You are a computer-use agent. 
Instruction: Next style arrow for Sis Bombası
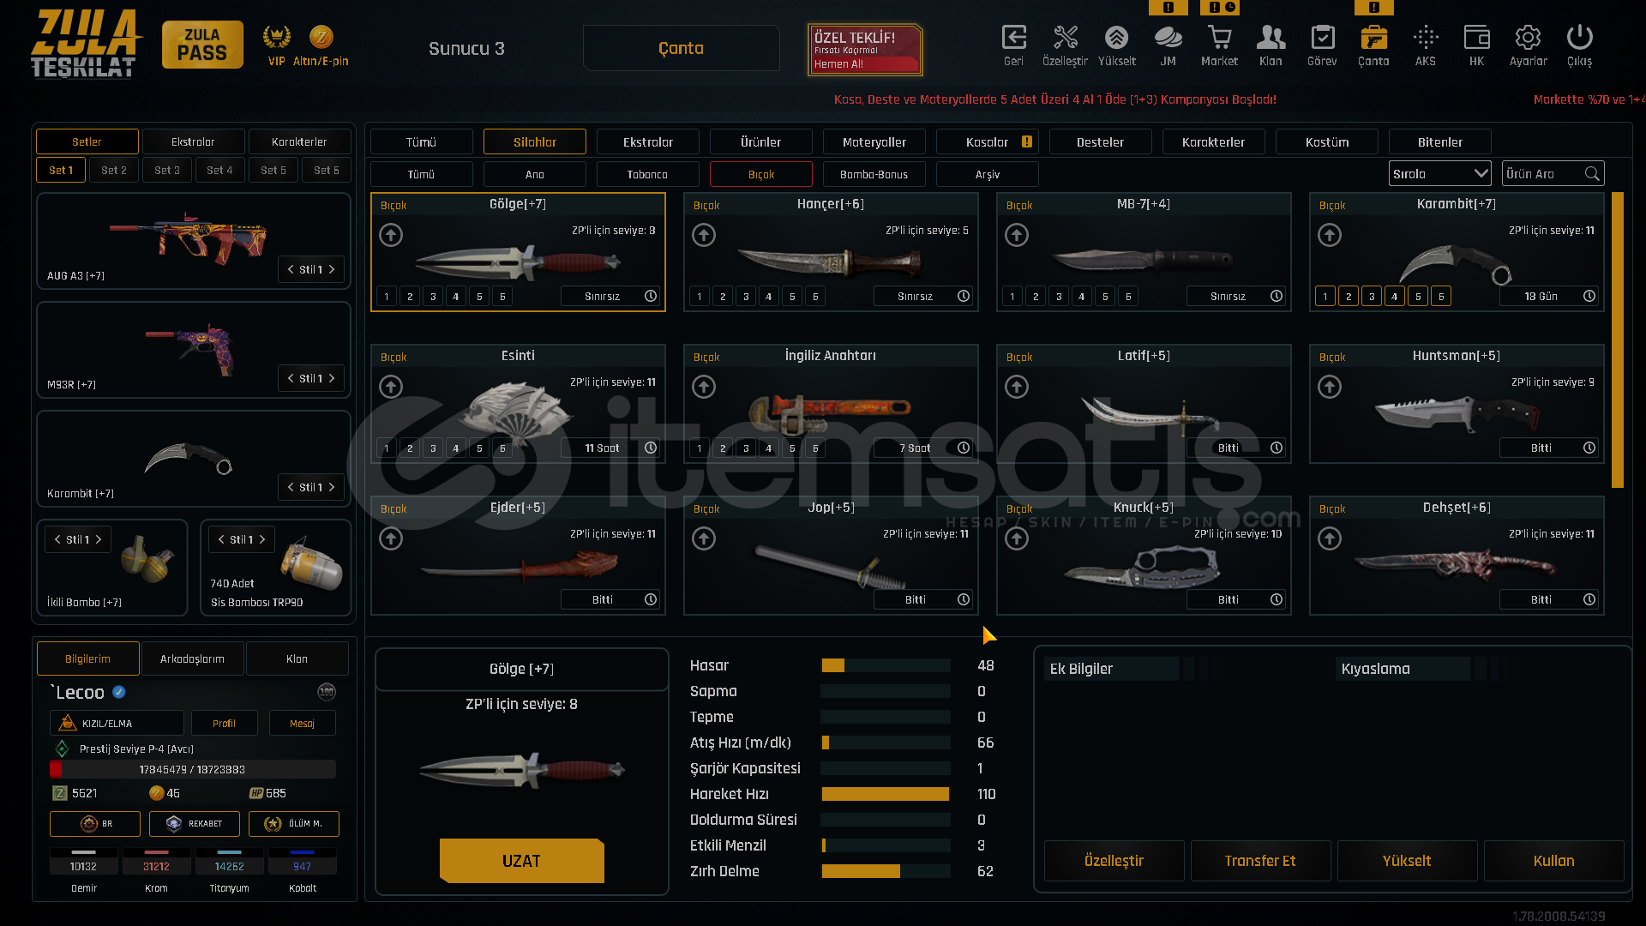click(x=262, y=539)
